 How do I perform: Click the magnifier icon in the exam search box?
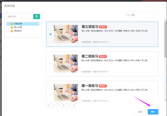(x=128, y=15)
